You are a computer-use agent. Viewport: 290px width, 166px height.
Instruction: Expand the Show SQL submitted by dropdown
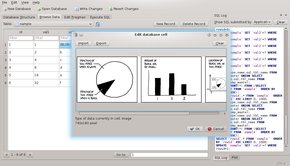point(262,22)
